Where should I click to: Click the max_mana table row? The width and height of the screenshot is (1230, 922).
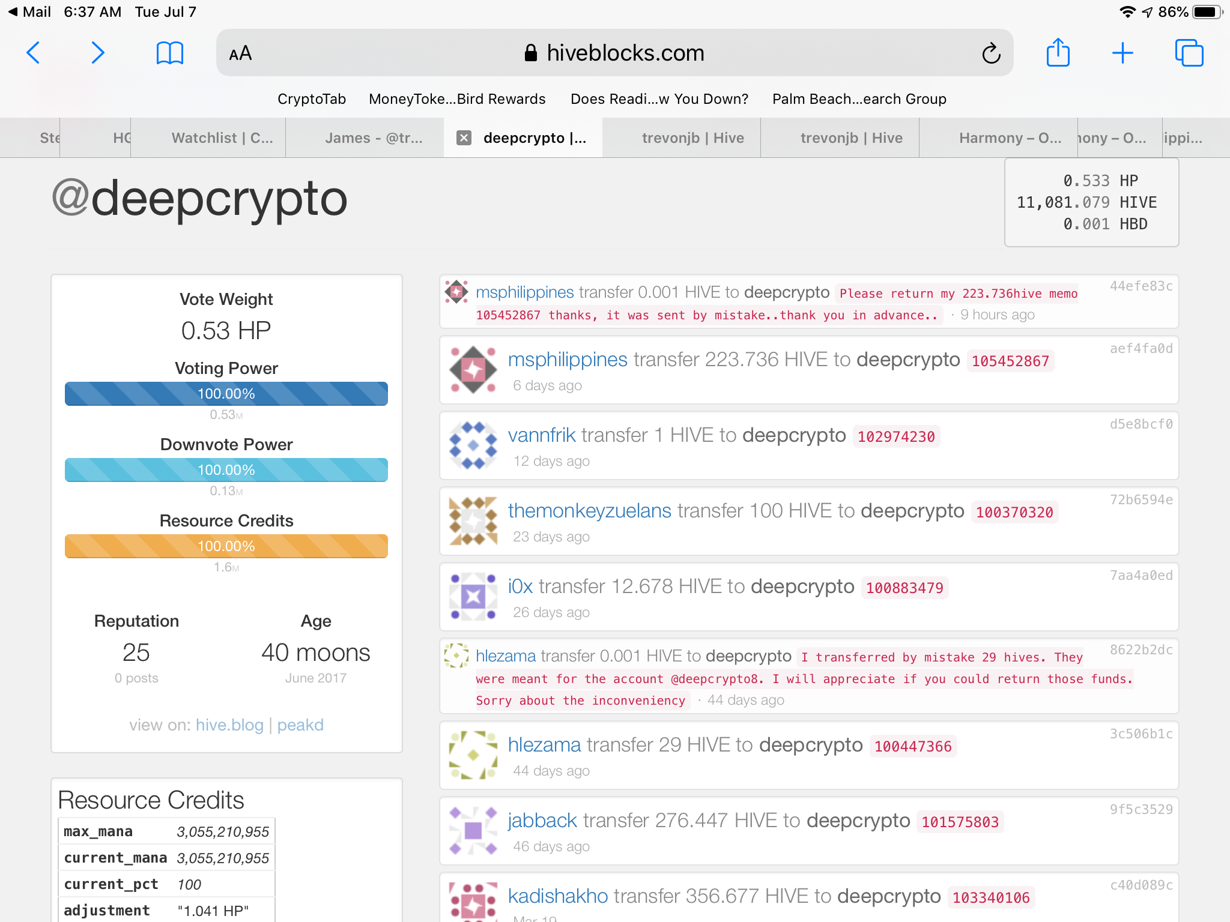pos(166,831)
